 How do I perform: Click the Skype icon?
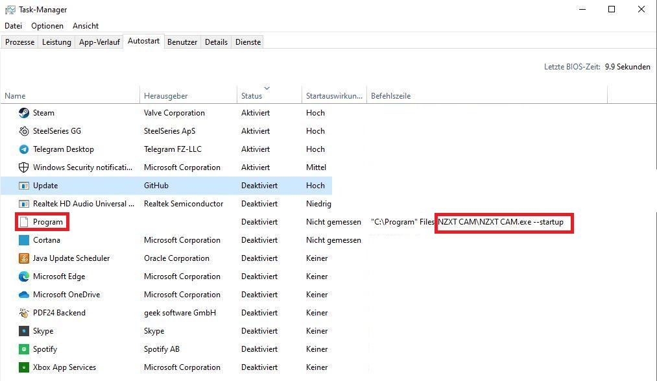click(x=24, y=331)
